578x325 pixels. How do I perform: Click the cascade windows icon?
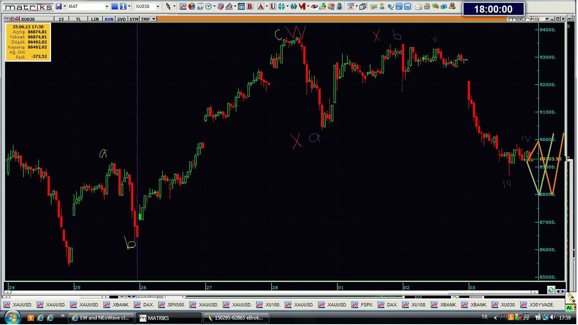point(363,6)
